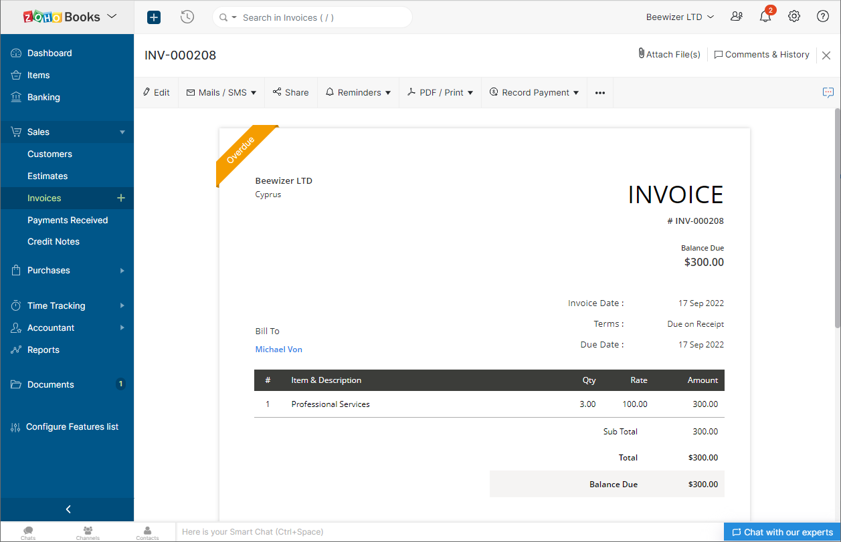This screenshot has width=841, height=542.
Task: Click the plus icon next to Invoices
Action: 121,198
